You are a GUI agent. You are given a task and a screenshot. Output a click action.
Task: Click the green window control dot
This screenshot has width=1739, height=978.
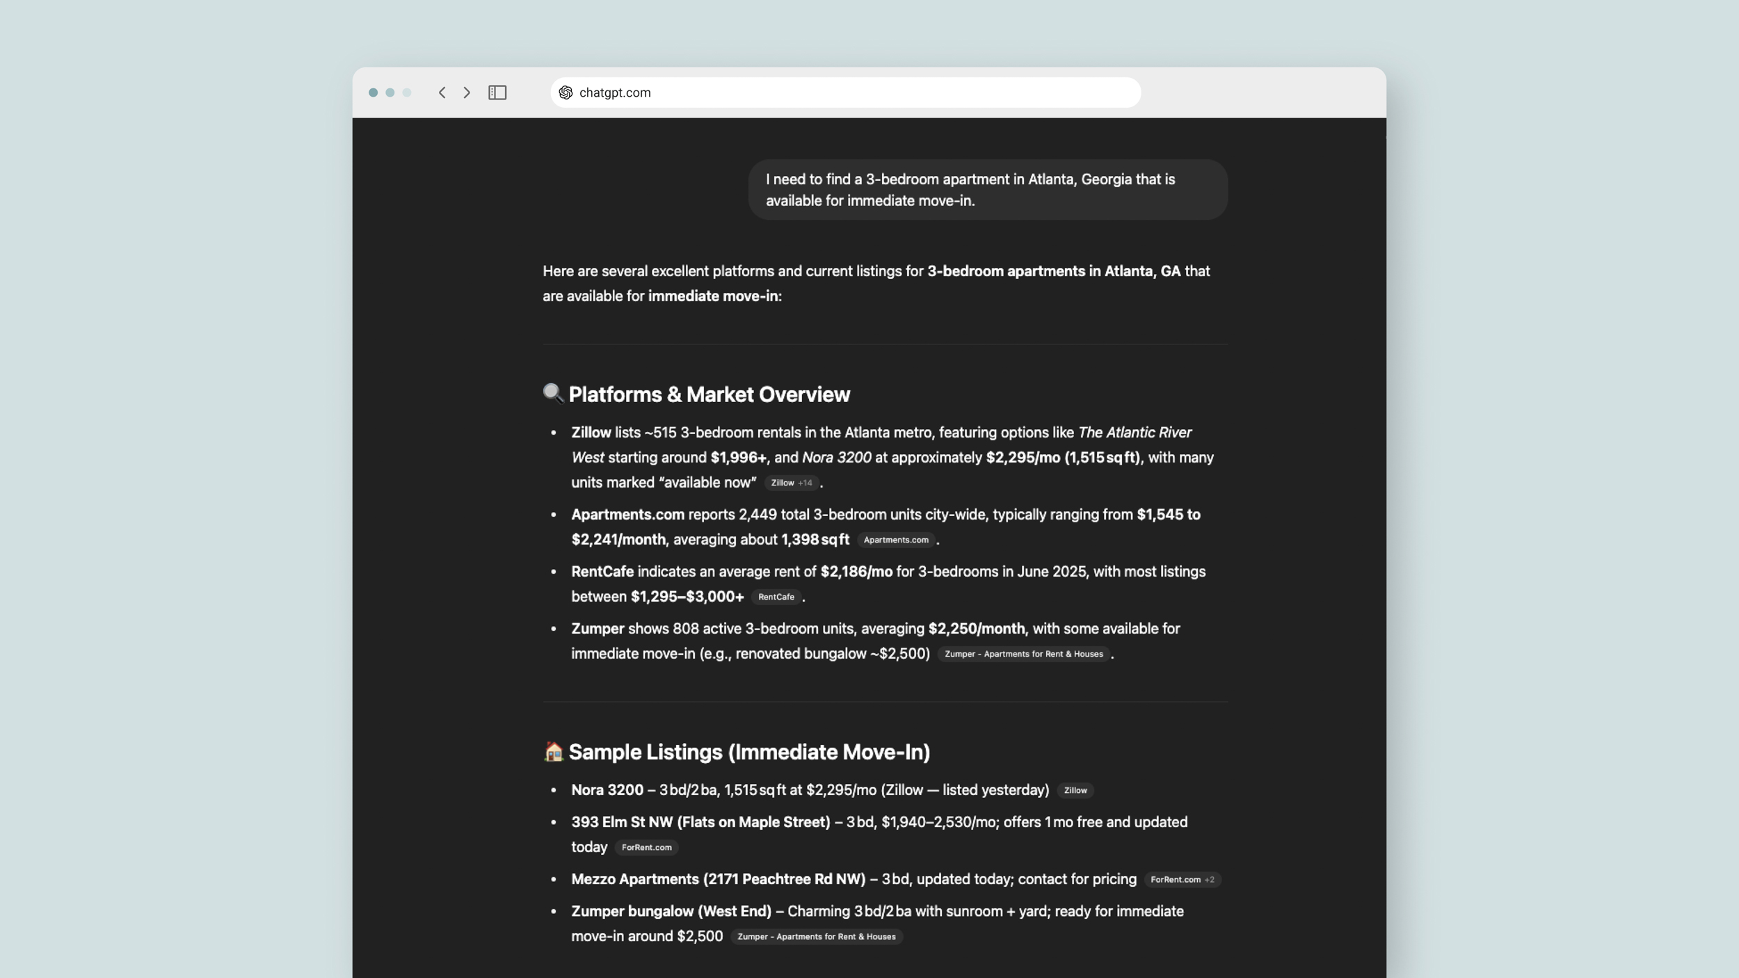click(x=406, y=92)
